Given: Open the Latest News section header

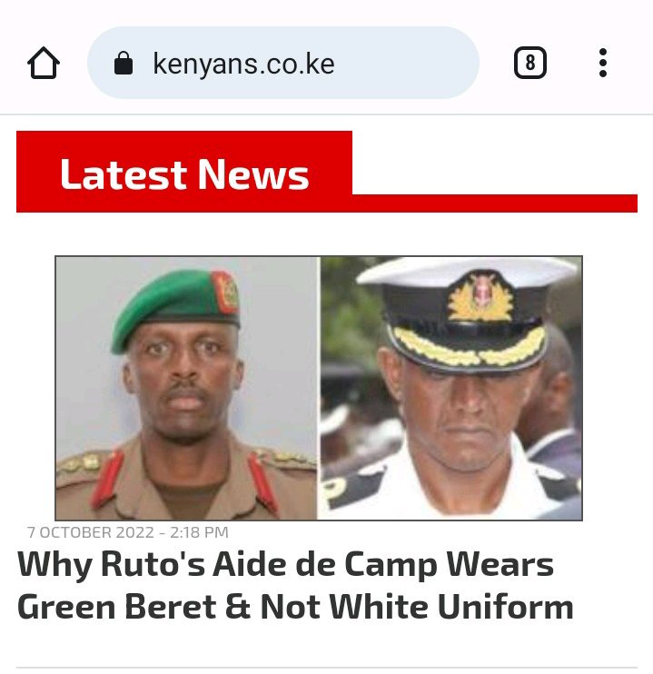Looking at the screenshot, I should point(184,173).
